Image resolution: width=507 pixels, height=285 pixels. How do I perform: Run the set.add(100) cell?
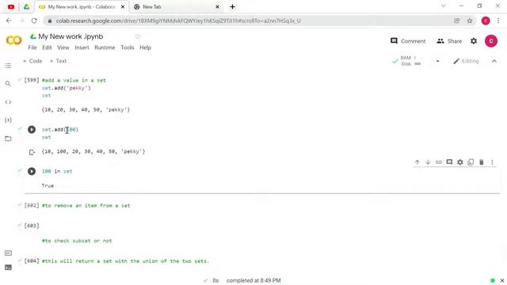[32, 130]
